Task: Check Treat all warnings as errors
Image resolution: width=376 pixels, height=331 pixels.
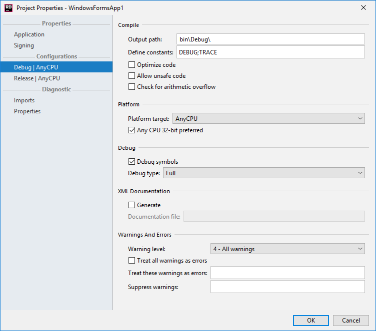Action: pyautogui.click(x=131, y=260)
